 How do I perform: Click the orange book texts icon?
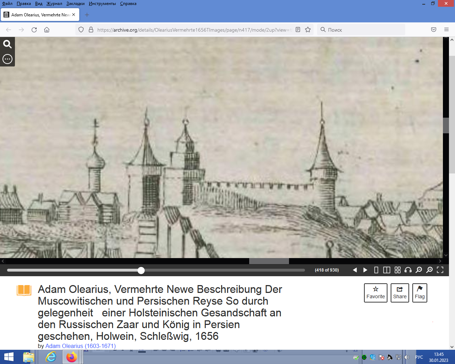point(24,290)
